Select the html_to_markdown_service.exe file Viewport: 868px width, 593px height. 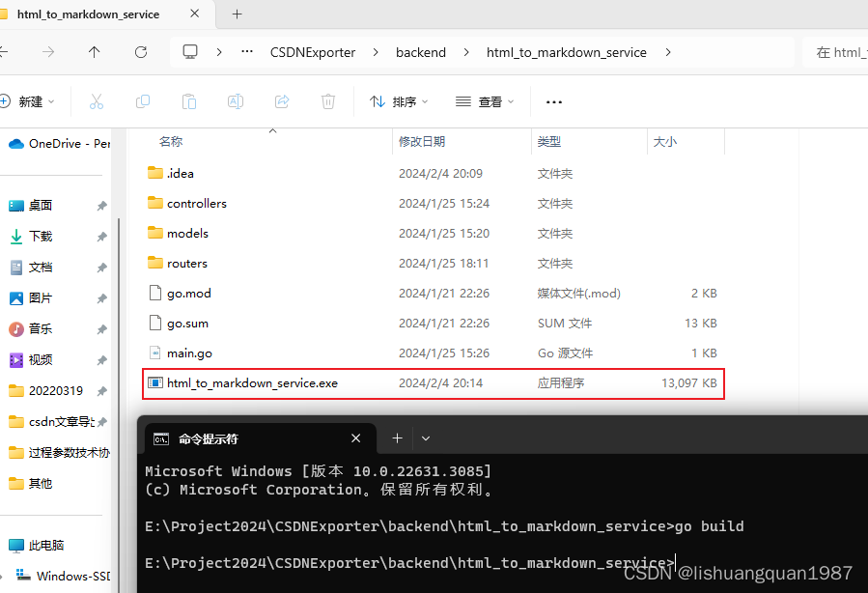click(252, 383)
